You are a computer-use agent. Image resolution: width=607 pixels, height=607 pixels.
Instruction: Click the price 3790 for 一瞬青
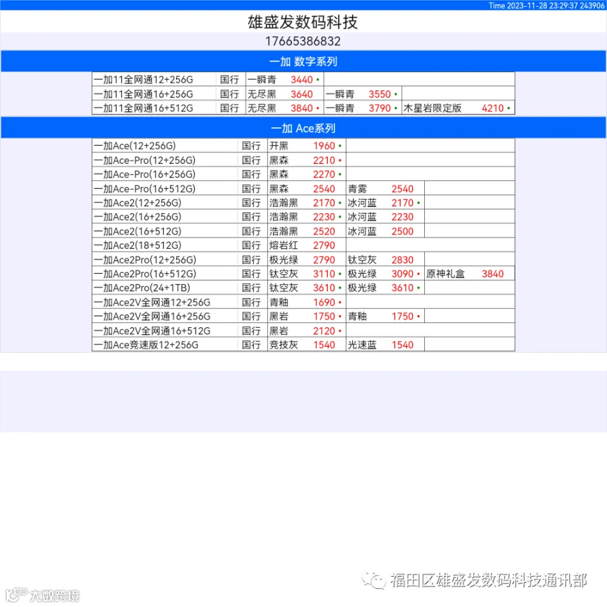[379, 108]
